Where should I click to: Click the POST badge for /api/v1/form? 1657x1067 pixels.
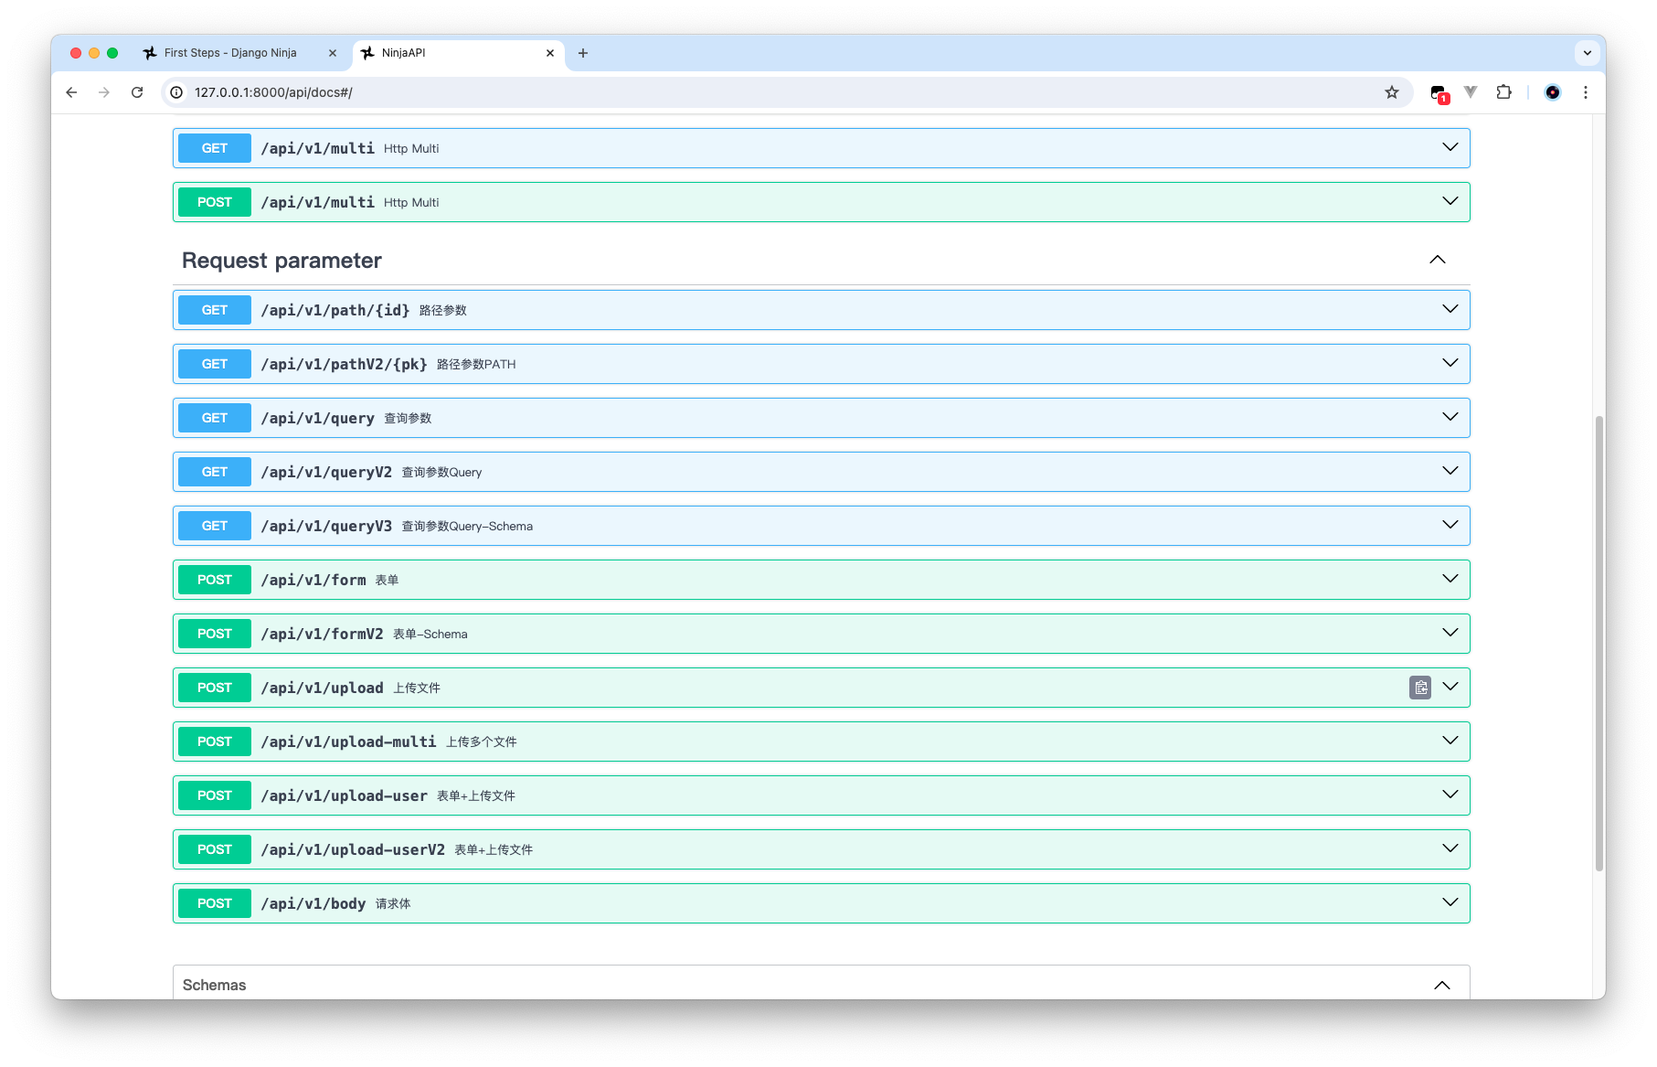215,580
